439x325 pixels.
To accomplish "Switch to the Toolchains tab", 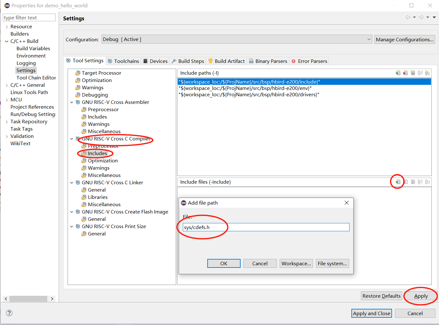I will (123, 61).
